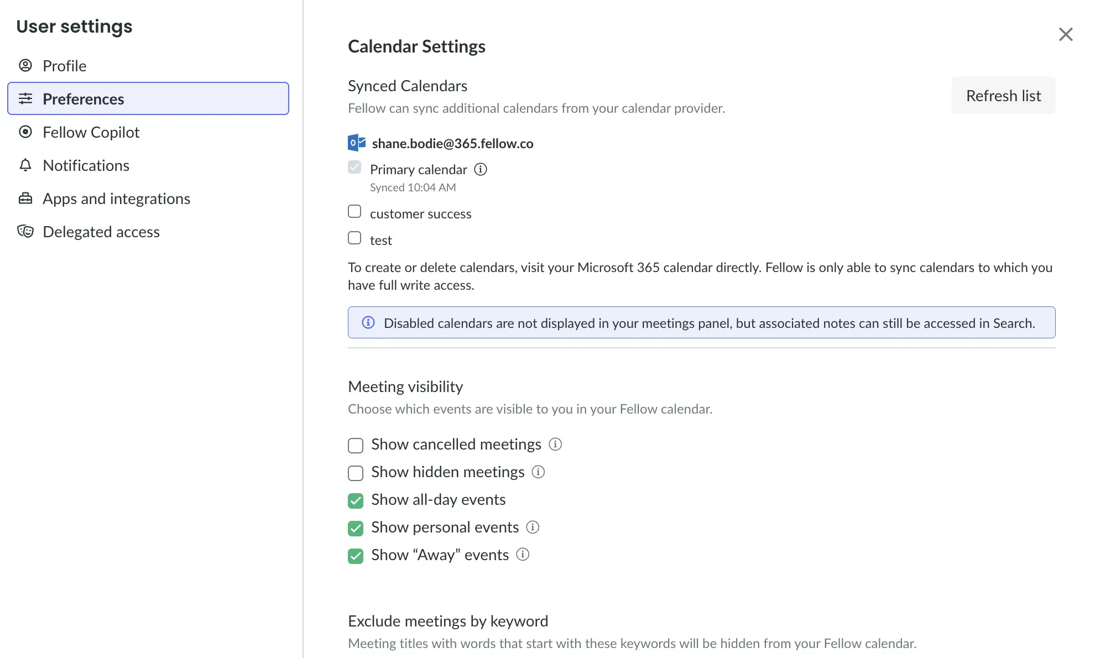Click info icon beside Primary calendar
This screenshot has height=658, width=1095.
tap(481, 169)
